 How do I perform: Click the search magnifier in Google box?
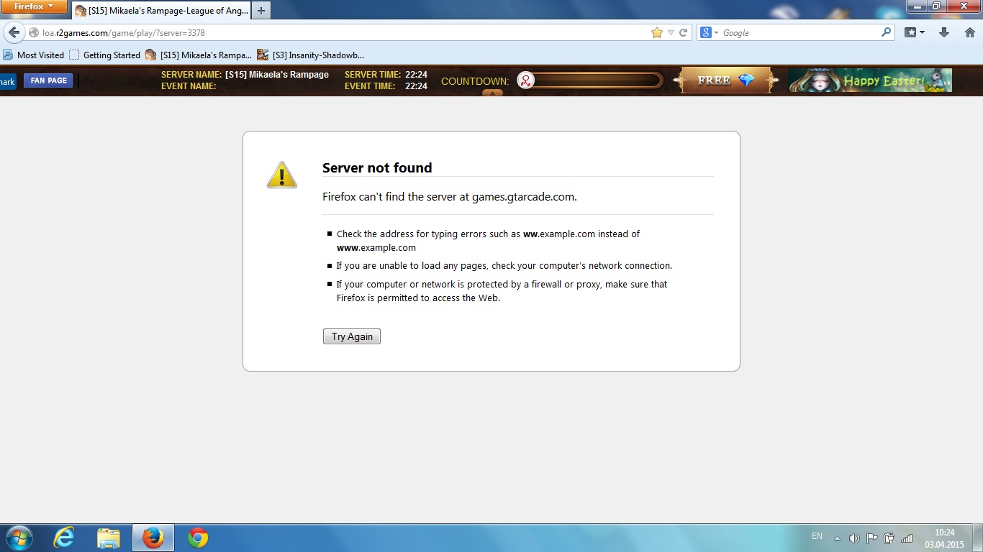pyautogui.click(x=886, y=32)
